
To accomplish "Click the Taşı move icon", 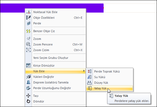I will [28, 95].
